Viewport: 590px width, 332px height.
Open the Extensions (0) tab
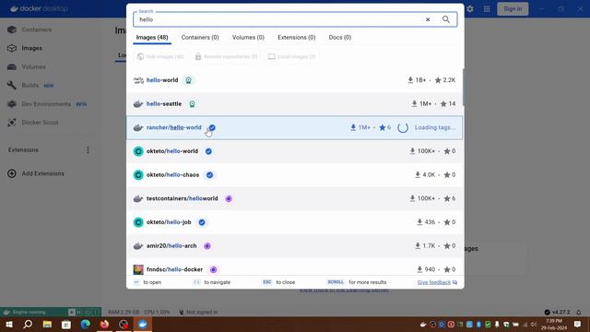tap(297, 37)
